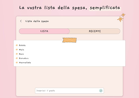Viewport: 139px width, 98px height.
Task: Select the Patate list item
Action: pyautogui.click(x=22, y=45)
